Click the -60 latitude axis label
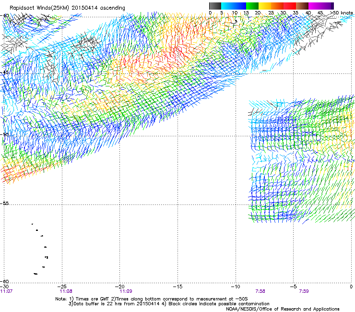 pyautogui.click(x=4, y=281)
